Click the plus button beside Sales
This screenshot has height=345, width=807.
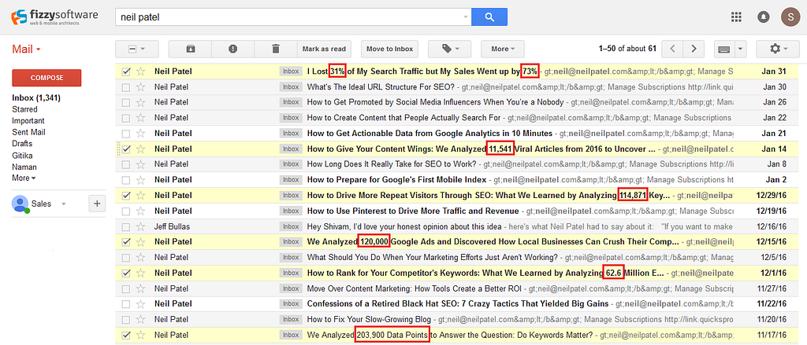pyautogui.click(x=97, y=204)
